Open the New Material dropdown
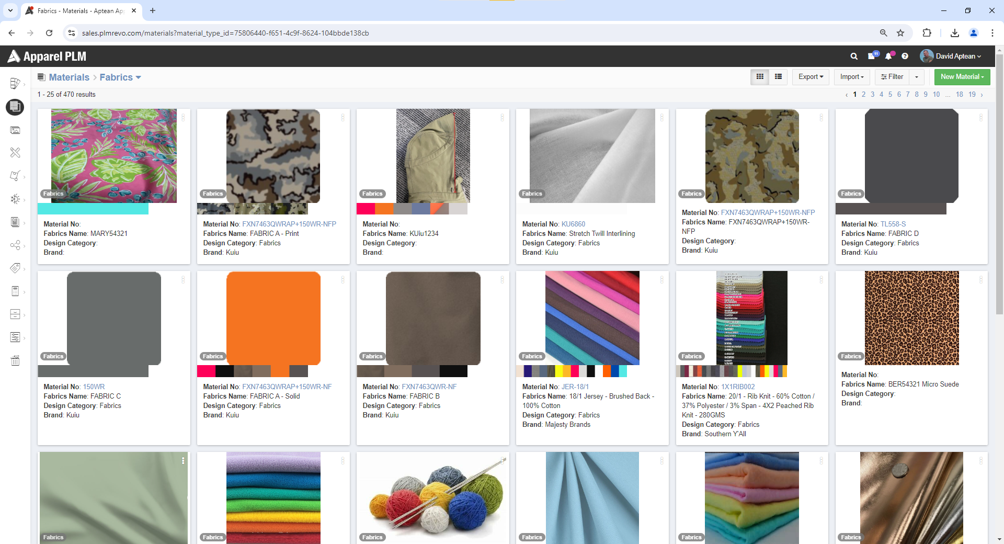 pos(962,77)
